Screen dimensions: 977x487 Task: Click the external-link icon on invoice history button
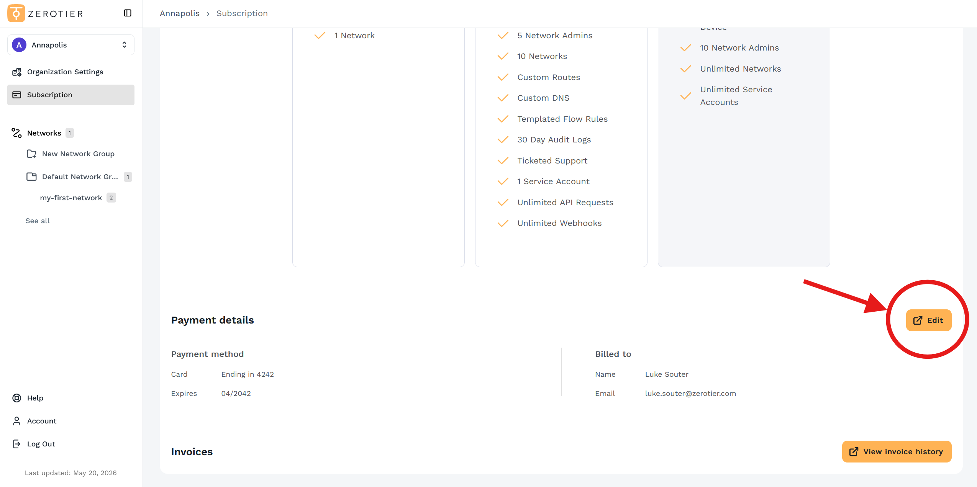tap(854, 452)
